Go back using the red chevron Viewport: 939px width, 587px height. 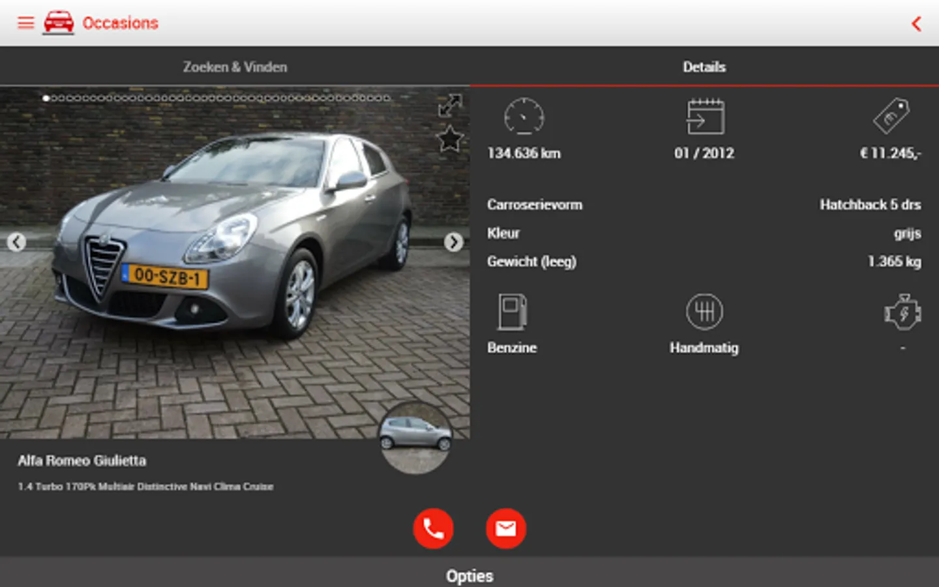pyautogui.click(x=916, y=24)
